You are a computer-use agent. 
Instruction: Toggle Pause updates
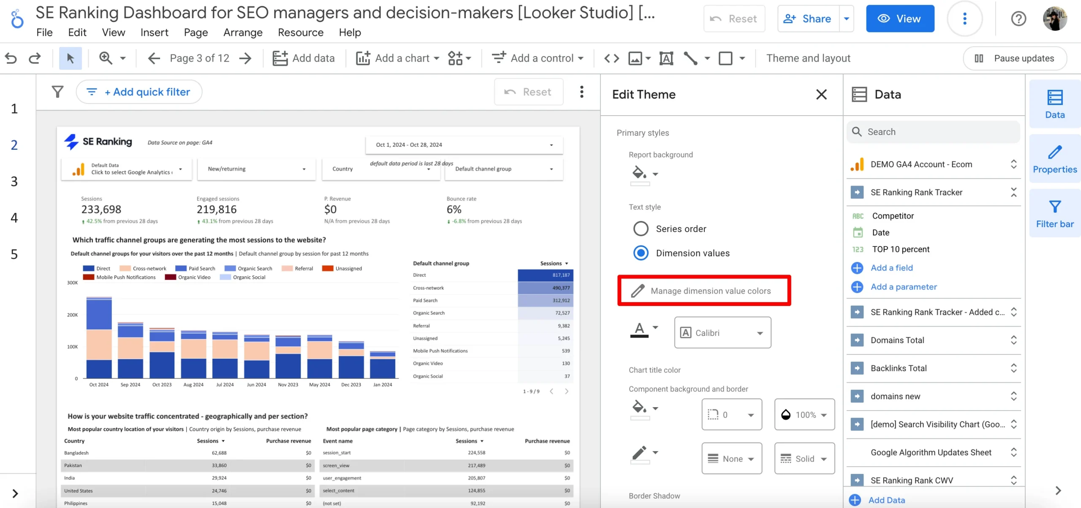click(1015, 58)
